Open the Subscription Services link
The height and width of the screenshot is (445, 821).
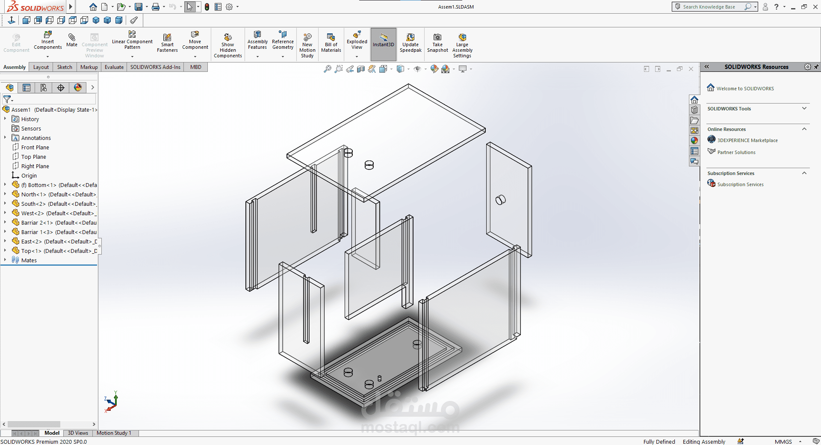click(740, 184)
